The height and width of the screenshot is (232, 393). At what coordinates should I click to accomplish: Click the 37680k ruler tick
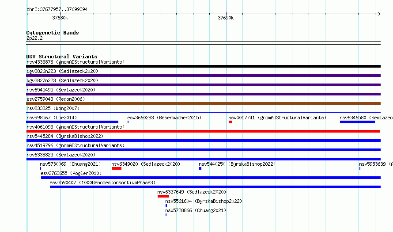point(60,18)
